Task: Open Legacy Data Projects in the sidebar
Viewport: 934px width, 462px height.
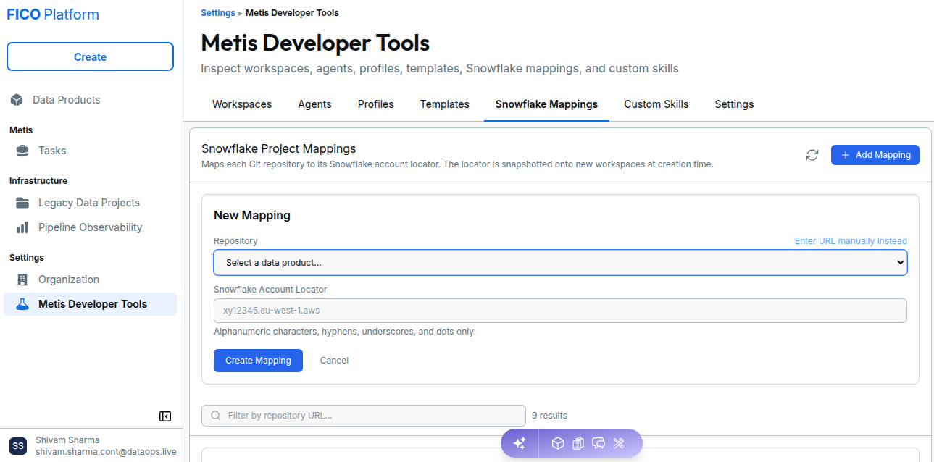Action: pyautogui.click(x=90, y=203)
